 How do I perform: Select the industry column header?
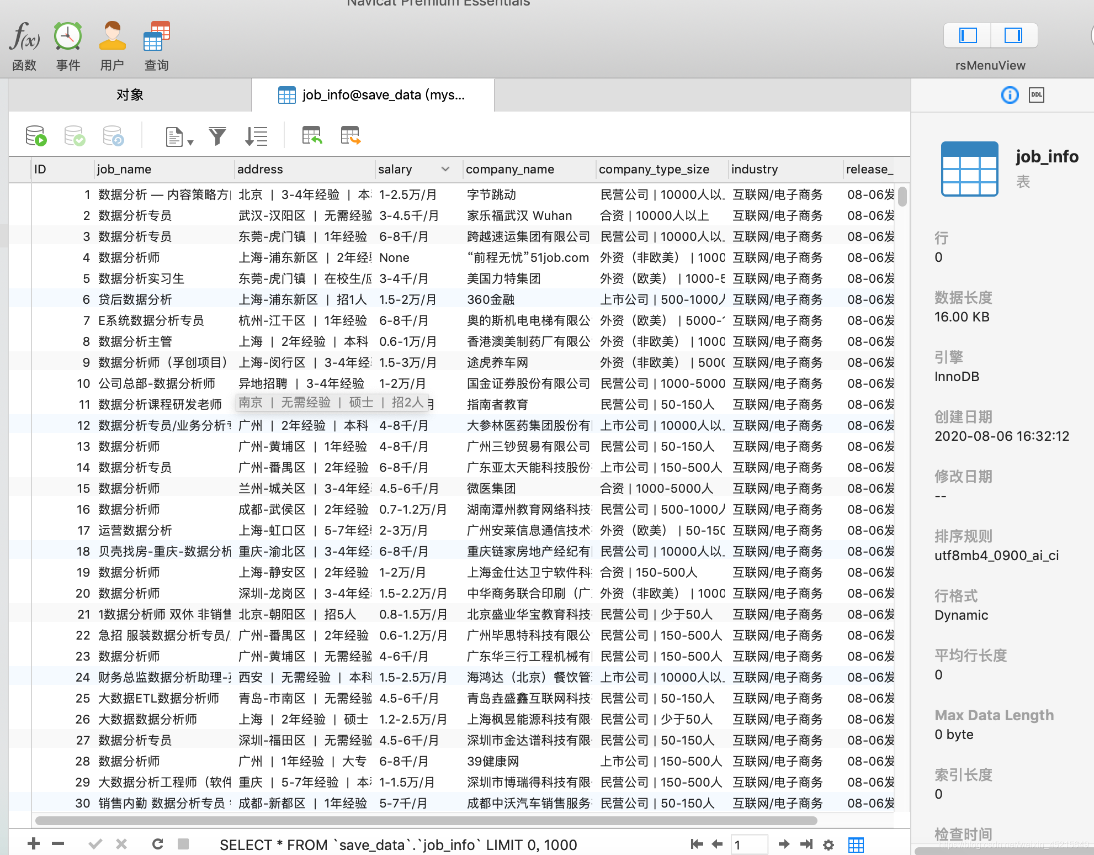click(x=786, y=169)
